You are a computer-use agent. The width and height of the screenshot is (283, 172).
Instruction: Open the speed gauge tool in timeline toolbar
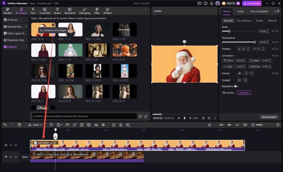pyautogui.click(x=68, y=125)
